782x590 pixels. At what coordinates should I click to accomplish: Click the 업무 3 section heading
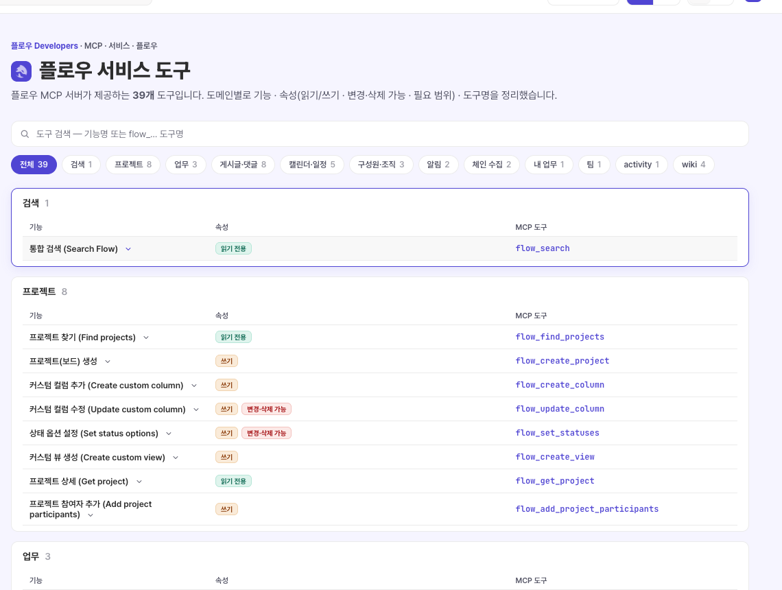point(36,556)
